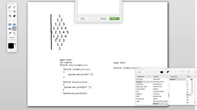Click Font... button in text dialog
Viewport: 197px width, 110px height.
pyautogui.click(x=83, y=19)
